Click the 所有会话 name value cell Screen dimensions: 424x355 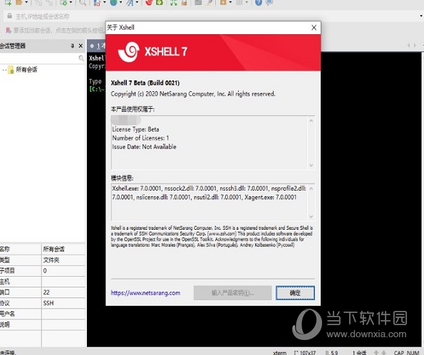[63, 249]
